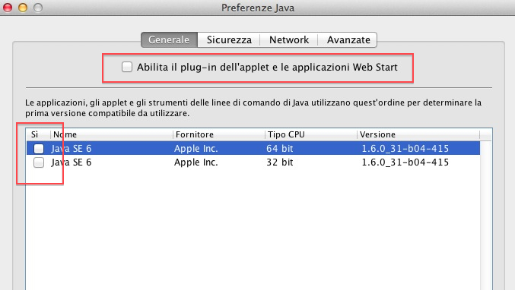Viewport: 515px width, 290px height.
Task: Click Apple Inc. in the 64 bit row
Action: click(x=196, y=149)
